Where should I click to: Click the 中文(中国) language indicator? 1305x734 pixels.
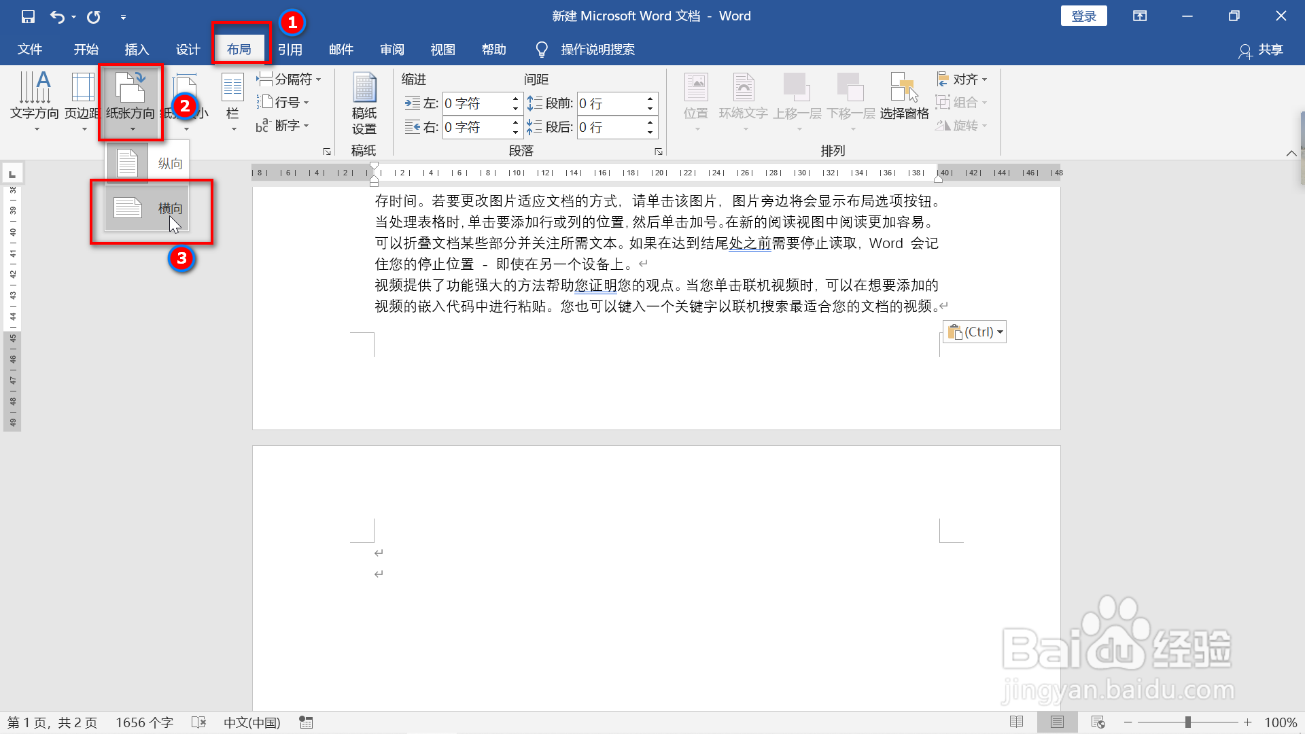point(252,722)
